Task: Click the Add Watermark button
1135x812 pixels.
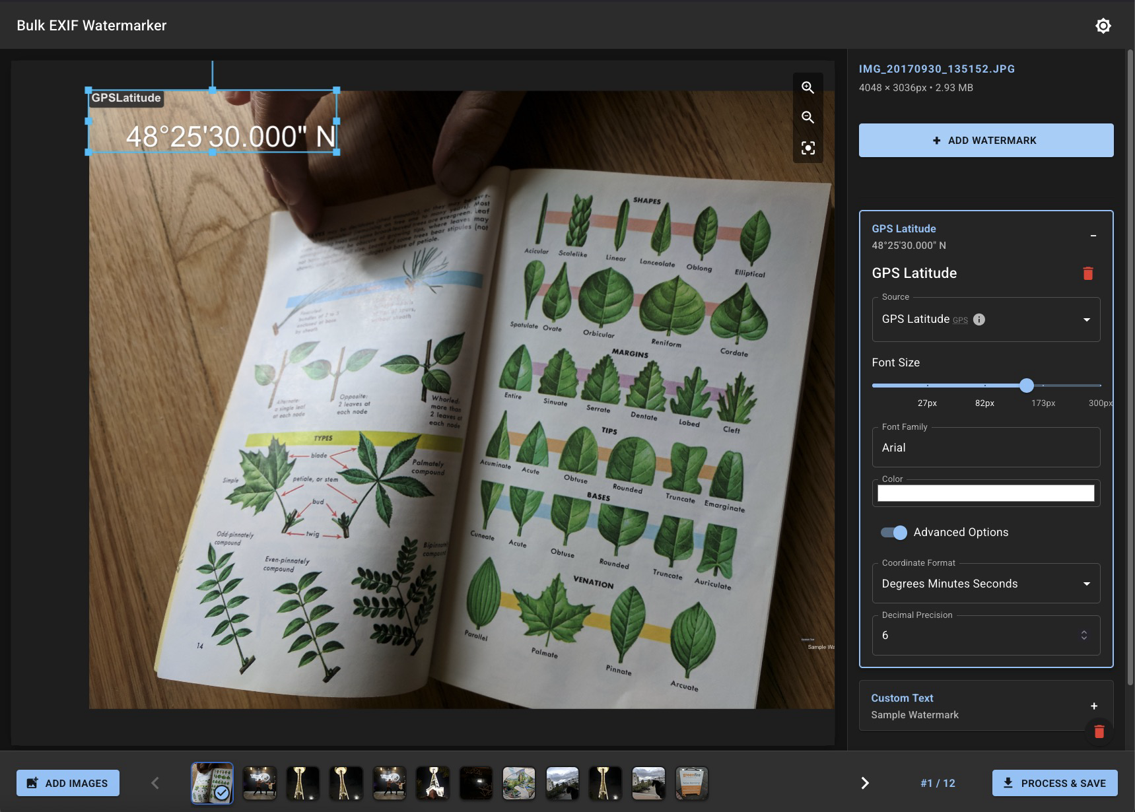Action: [x=986, y=140]
